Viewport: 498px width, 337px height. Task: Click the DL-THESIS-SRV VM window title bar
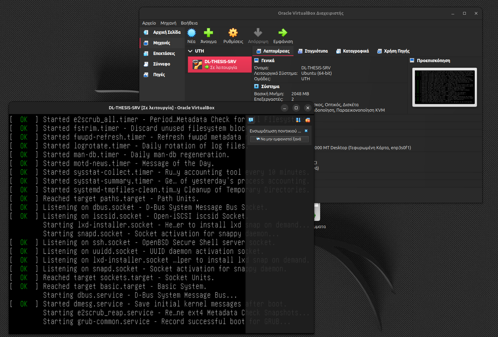pyautogui.click(x=161, y=108)
